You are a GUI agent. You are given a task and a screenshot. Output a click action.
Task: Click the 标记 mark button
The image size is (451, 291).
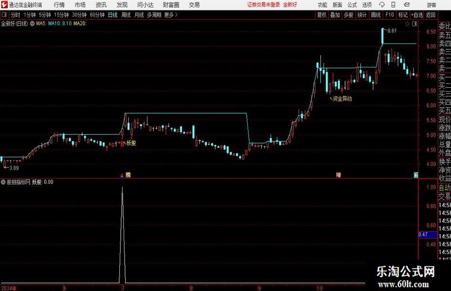[403, 15]
